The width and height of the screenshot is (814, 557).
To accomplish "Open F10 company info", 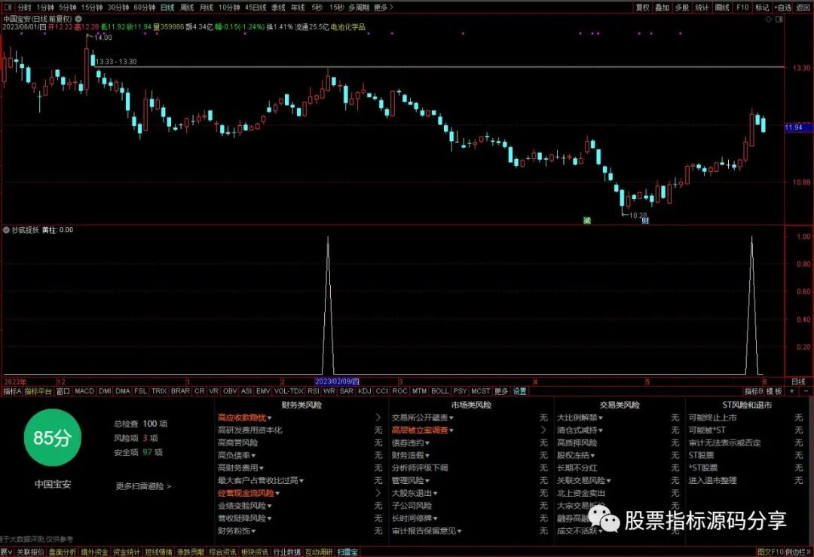I will (742, 8).
